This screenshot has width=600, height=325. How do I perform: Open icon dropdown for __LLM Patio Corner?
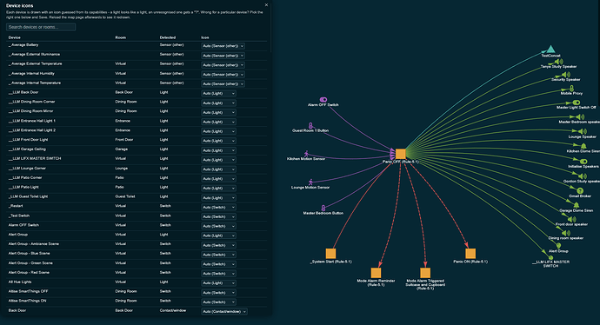[x=218, y=178]
